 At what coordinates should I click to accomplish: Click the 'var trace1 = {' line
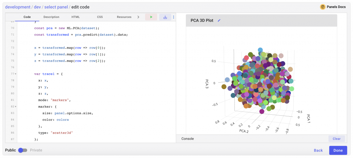(x=48, y=74)
